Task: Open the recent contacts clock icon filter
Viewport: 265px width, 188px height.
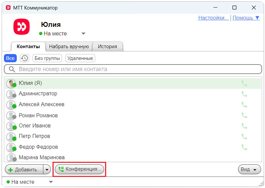Action: point(24,58)
